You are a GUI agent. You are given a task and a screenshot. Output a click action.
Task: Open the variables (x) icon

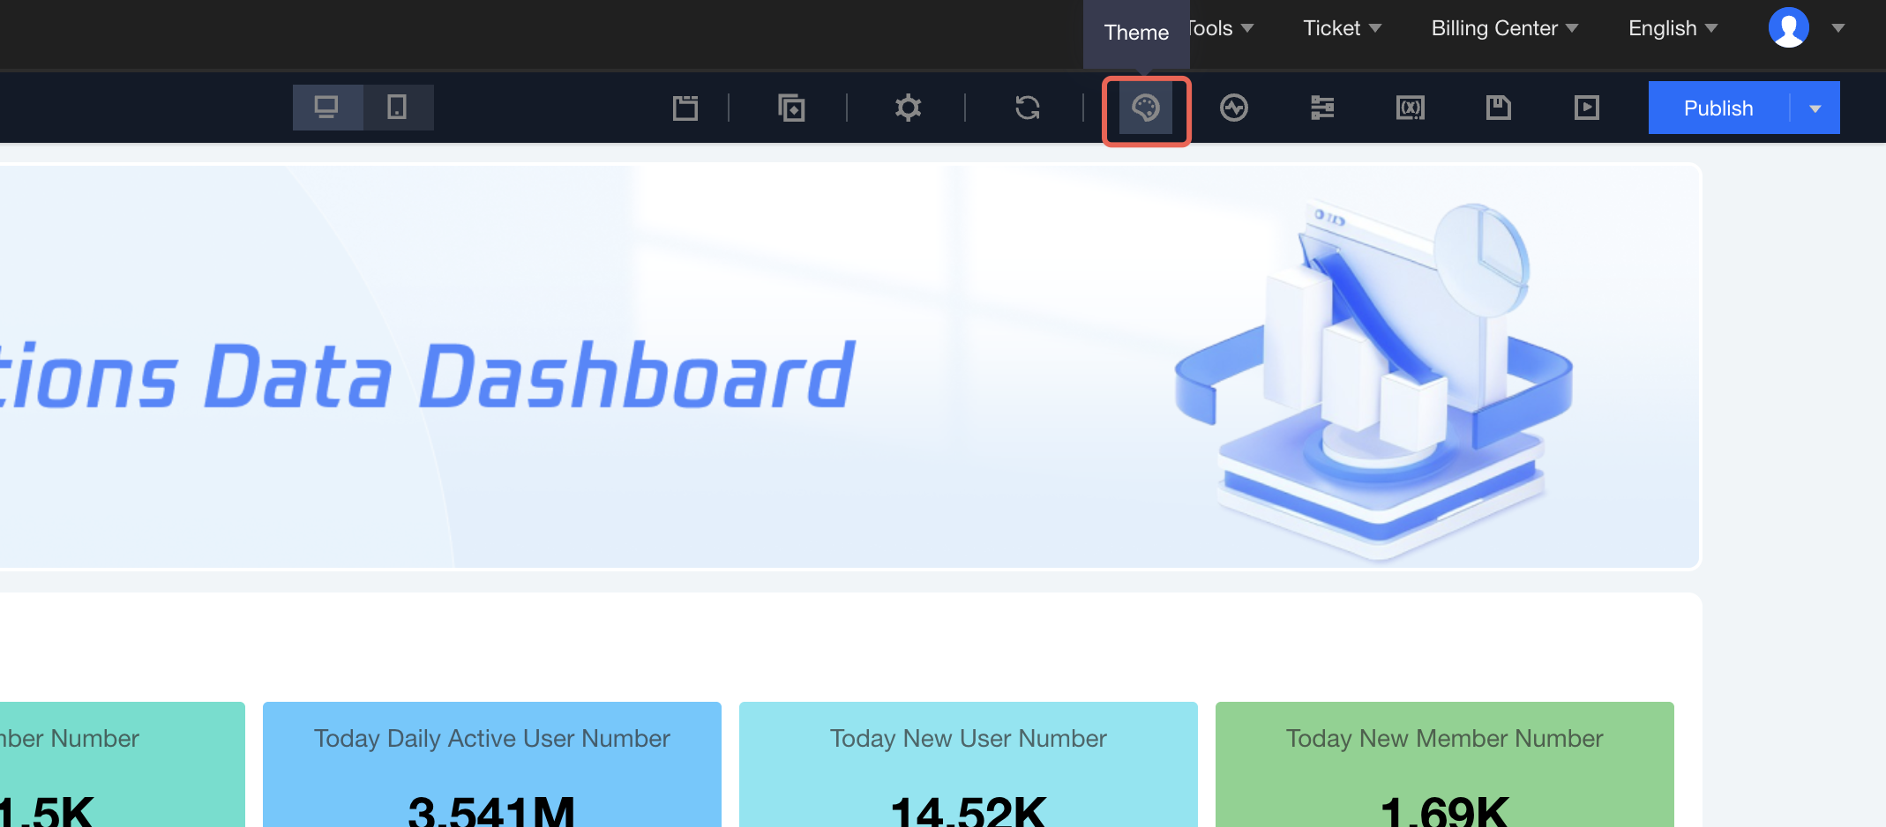[1411, 108]
